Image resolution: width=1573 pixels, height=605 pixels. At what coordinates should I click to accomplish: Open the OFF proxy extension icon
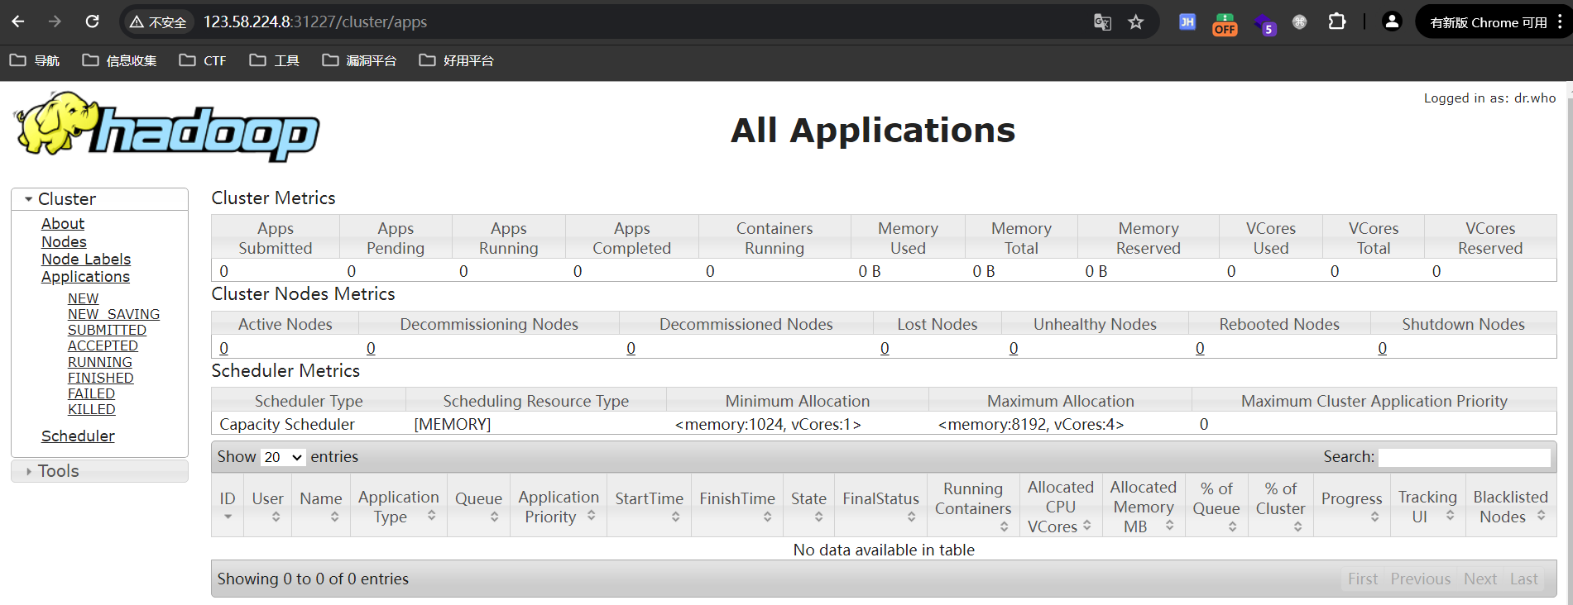(x=1225, y=24)
